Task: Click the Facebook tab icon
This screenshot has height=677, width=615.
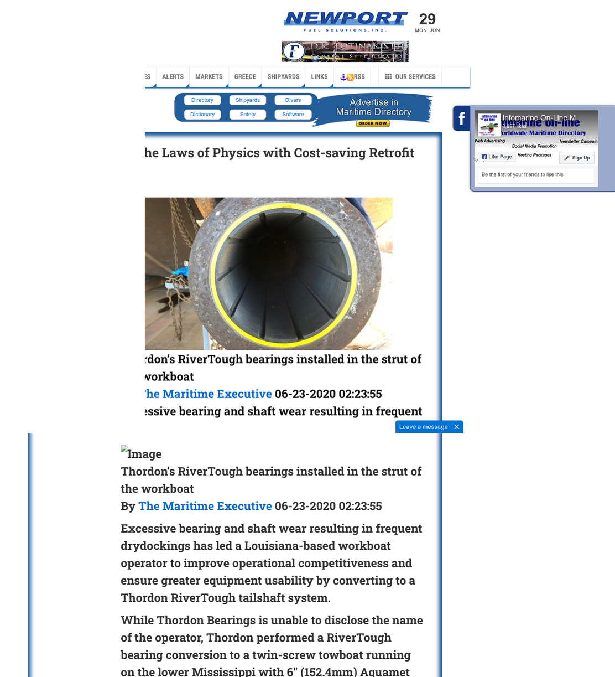Action: coord(462,118)
